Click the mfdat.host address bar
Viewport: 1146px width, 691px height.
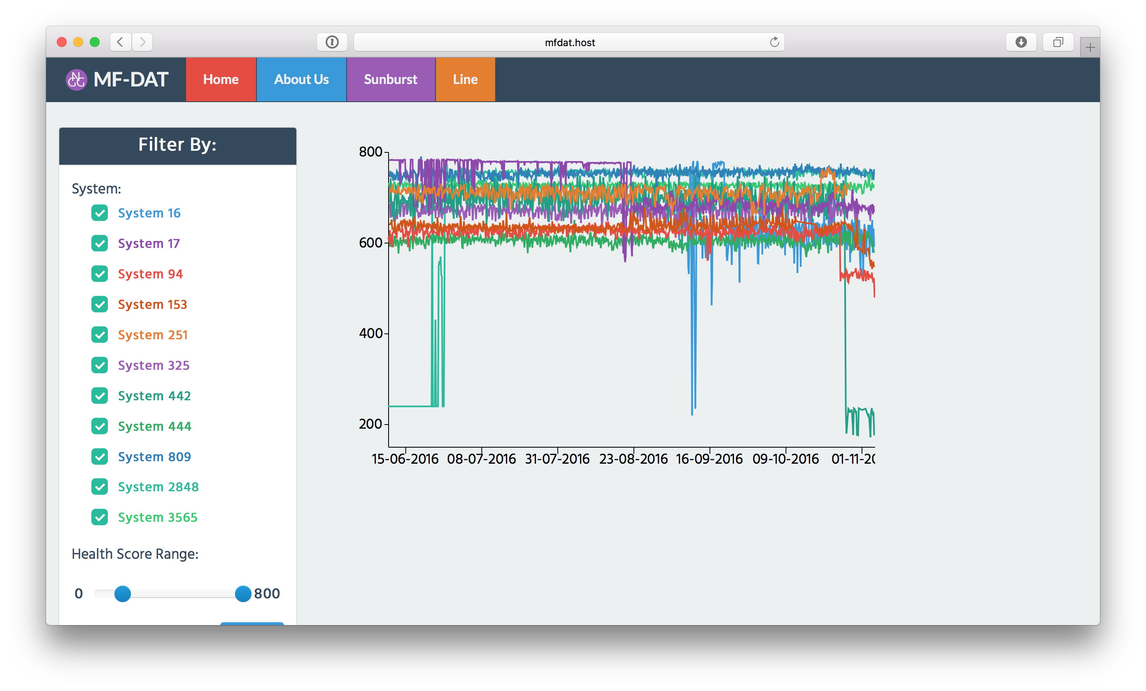569,42
